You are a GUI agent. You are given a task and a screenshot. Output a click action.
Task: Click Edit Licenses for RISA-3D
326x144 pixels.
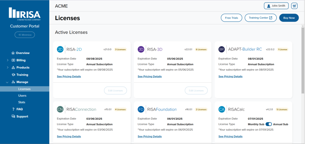(x=196, y=90)
